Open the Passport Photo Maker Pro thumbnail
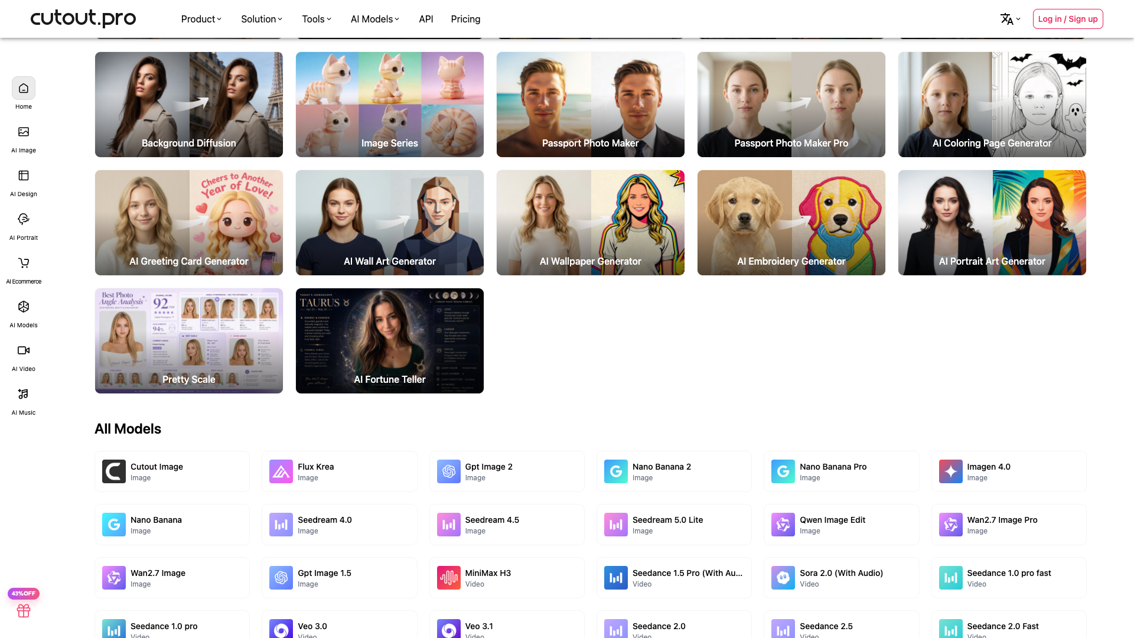The height and width of the screenshot is (638, 1134). (x=791, y=105)
